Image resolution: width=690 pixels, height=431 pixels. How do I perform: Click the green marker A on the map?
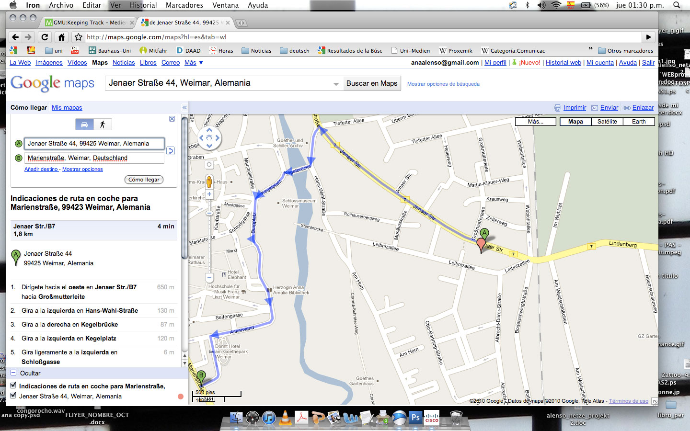click(484, 235)
